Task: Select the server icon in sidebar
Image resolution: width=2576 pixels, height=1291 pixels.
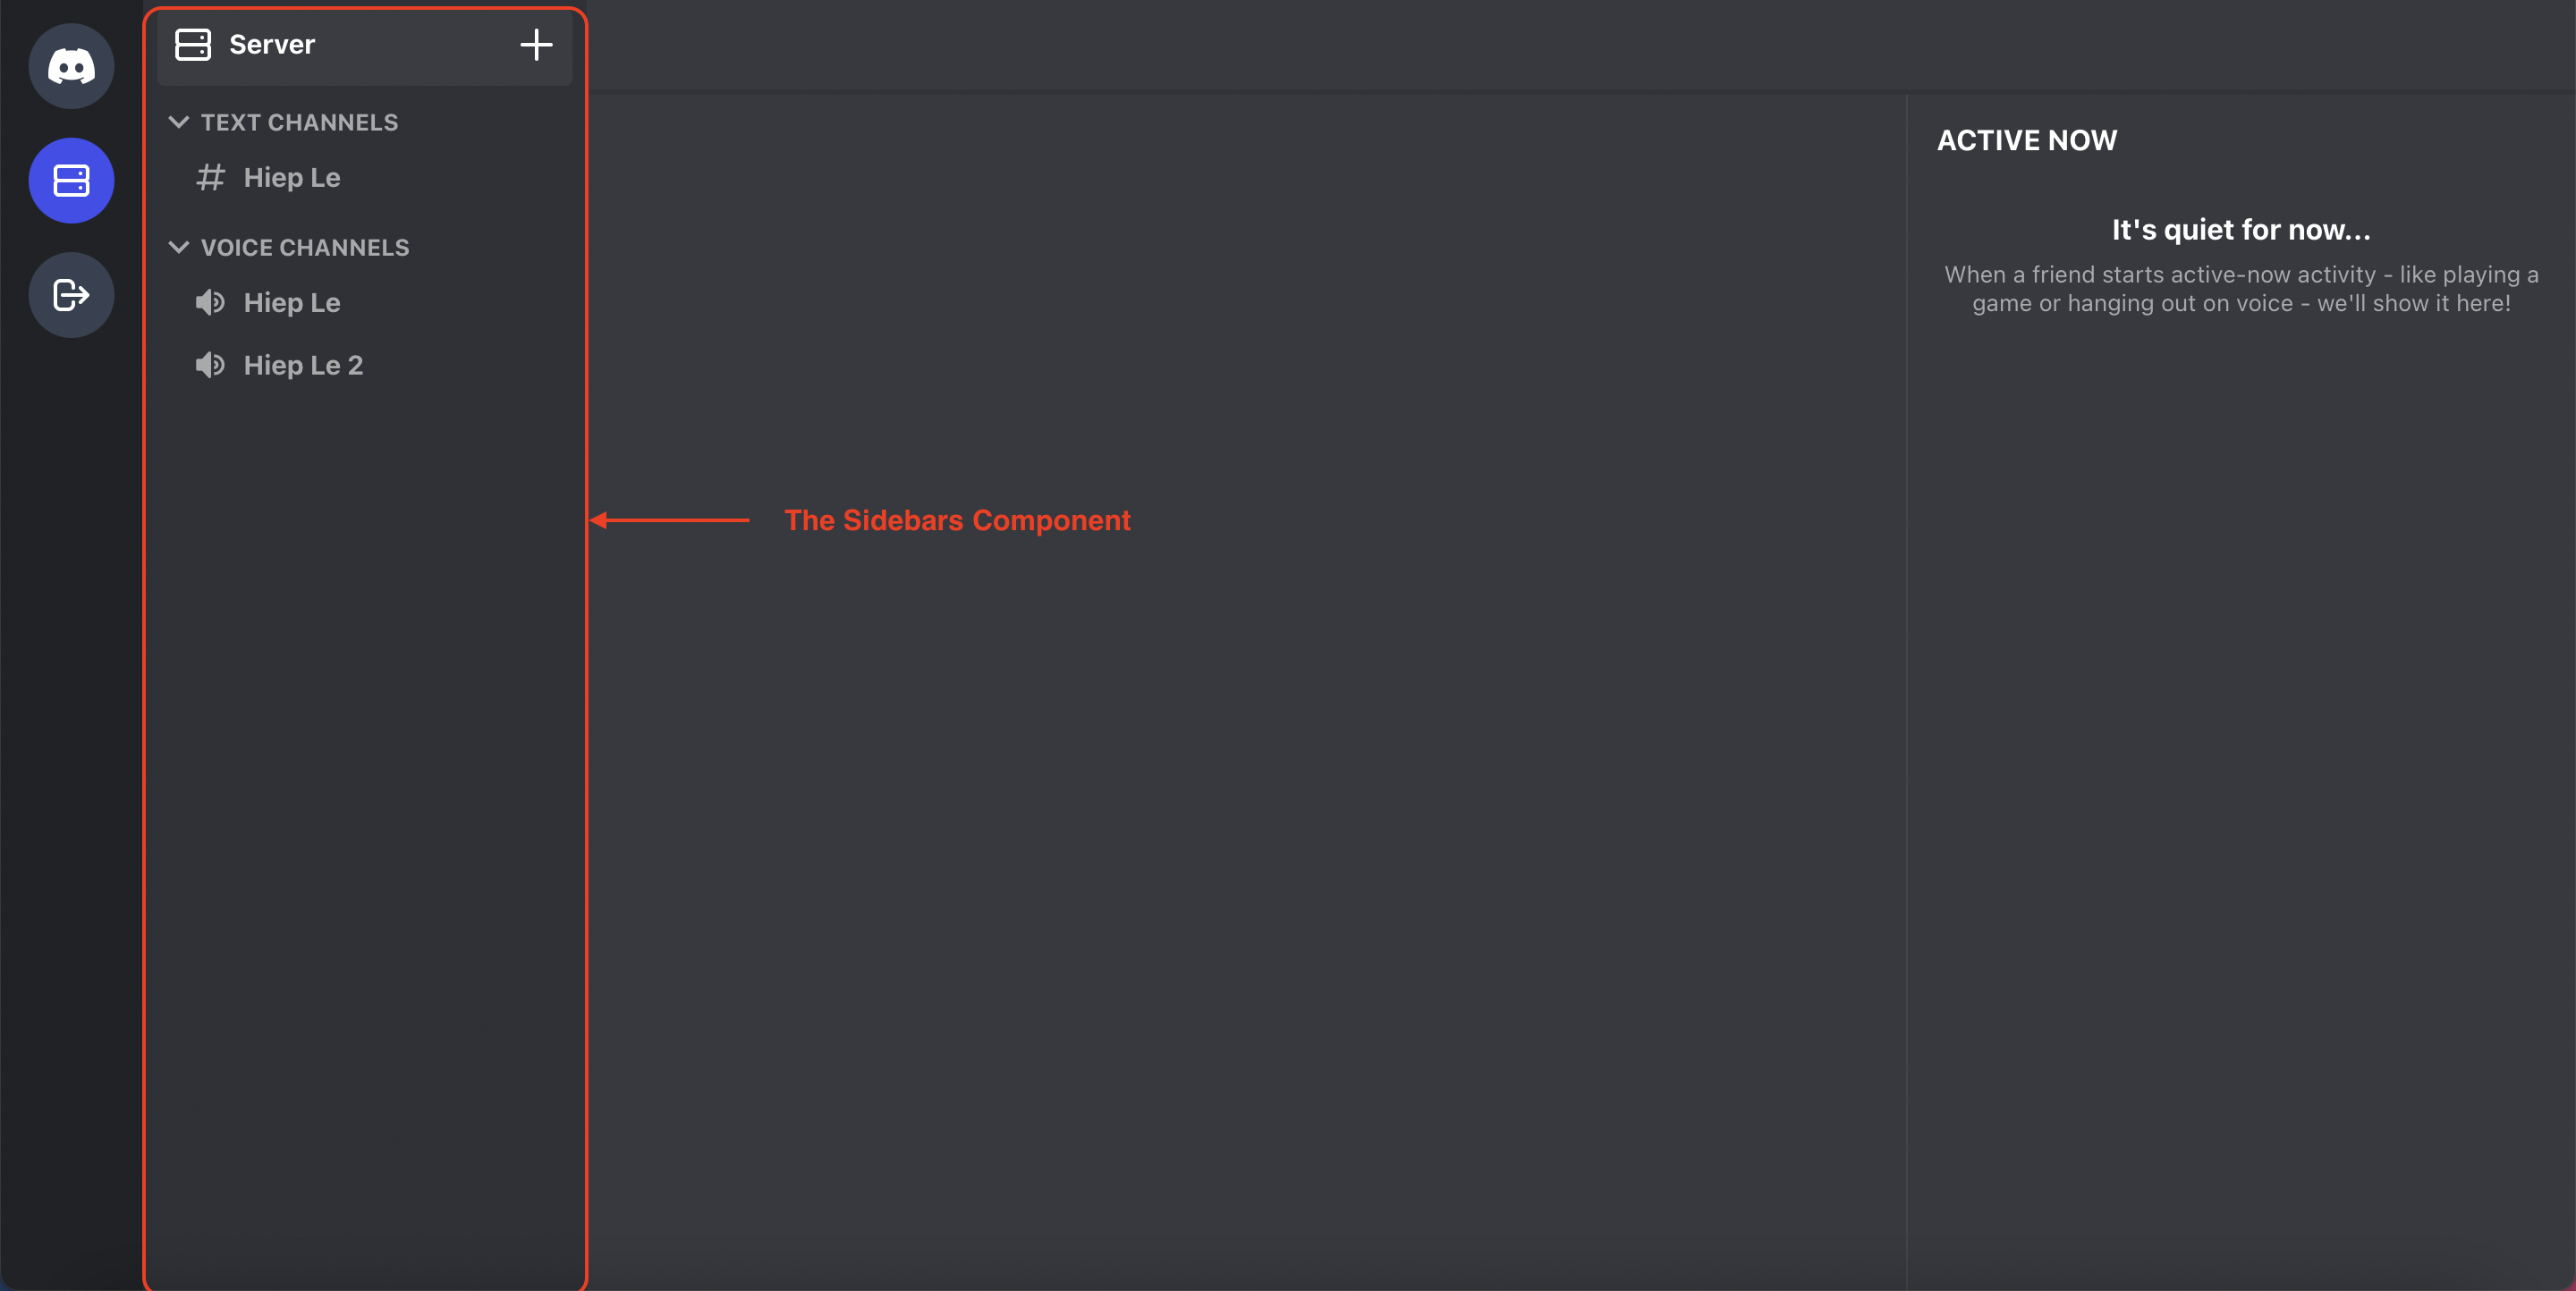Action: tap(71, 180)
